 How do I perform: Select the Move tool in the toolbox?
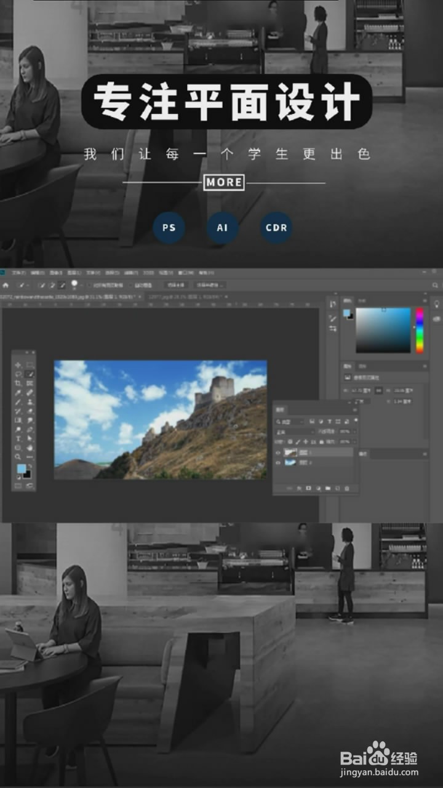[18, 365]
